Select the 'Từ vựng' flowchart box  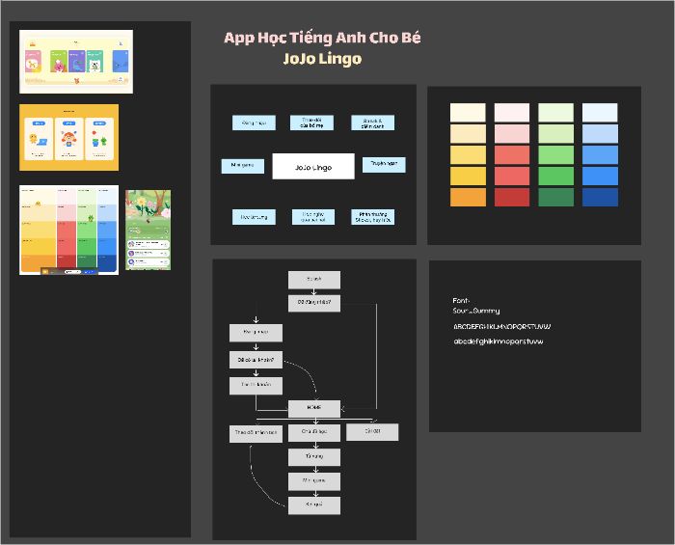pyautogui.click(x=314, y=457)
